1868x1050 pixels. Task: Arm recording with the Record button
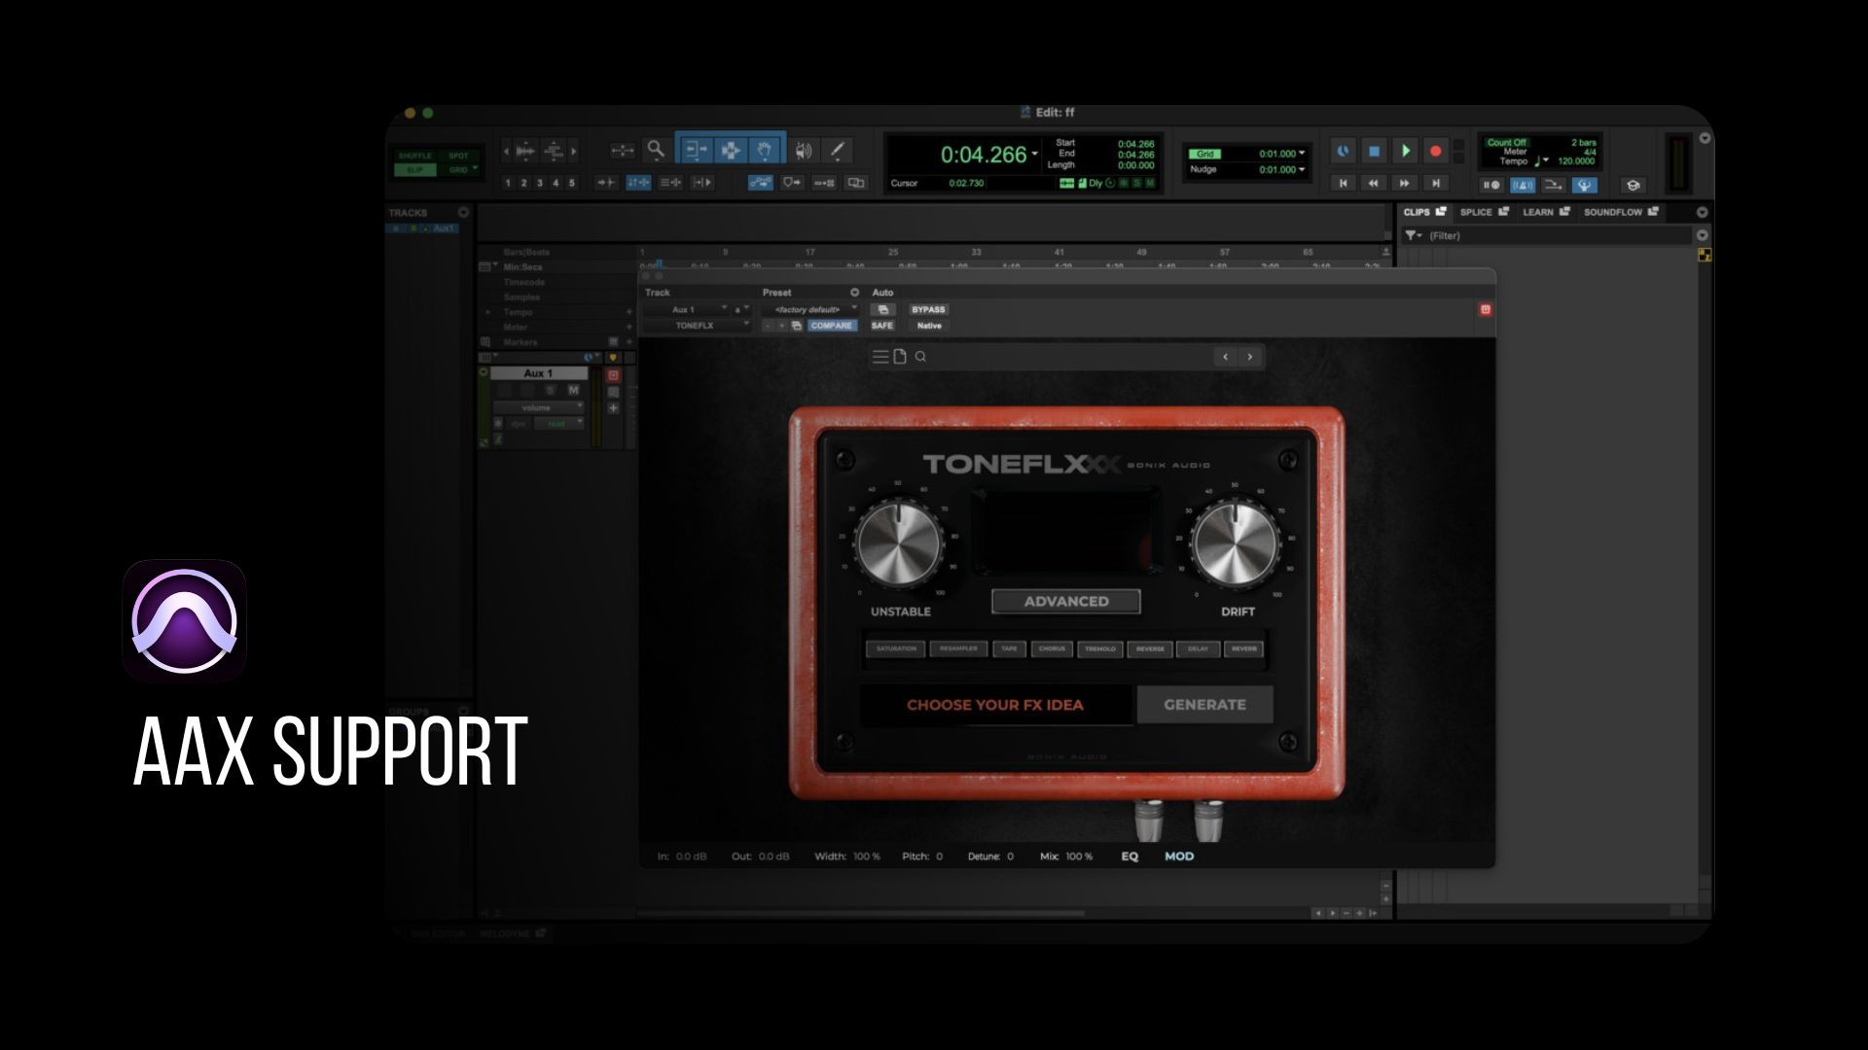(1435, 151)
